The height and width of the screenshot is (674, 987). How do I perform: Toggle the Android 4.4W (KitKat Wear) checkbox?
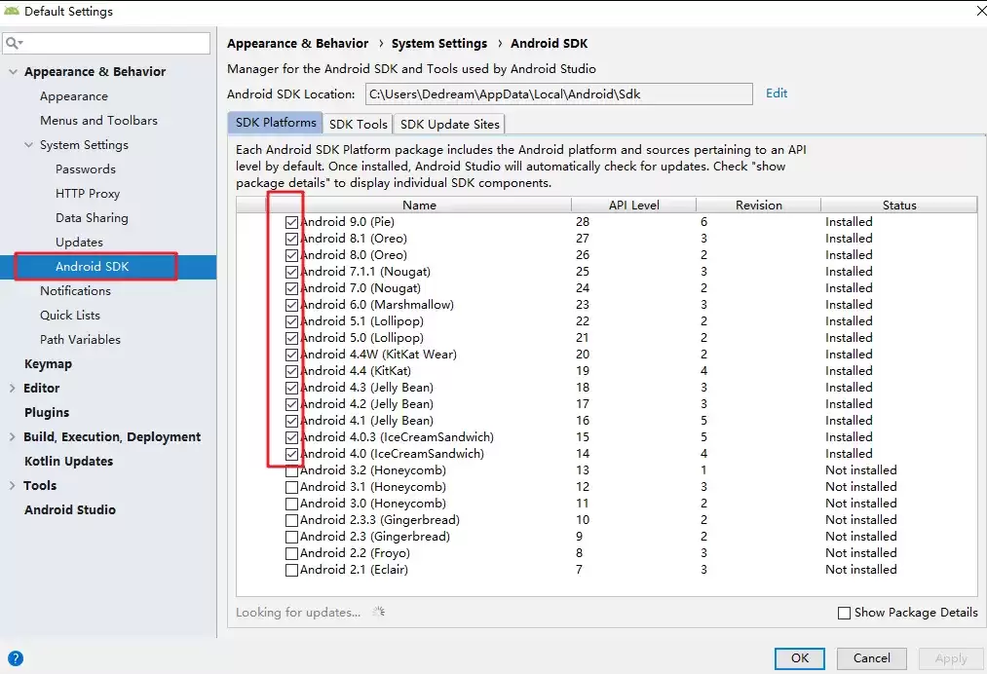[x=291, y=355]
